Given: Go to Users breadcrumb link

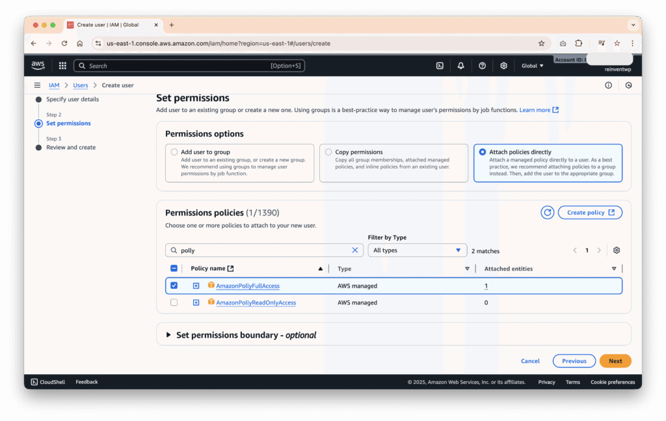Looking at the screenshot, I should point(81,85).
